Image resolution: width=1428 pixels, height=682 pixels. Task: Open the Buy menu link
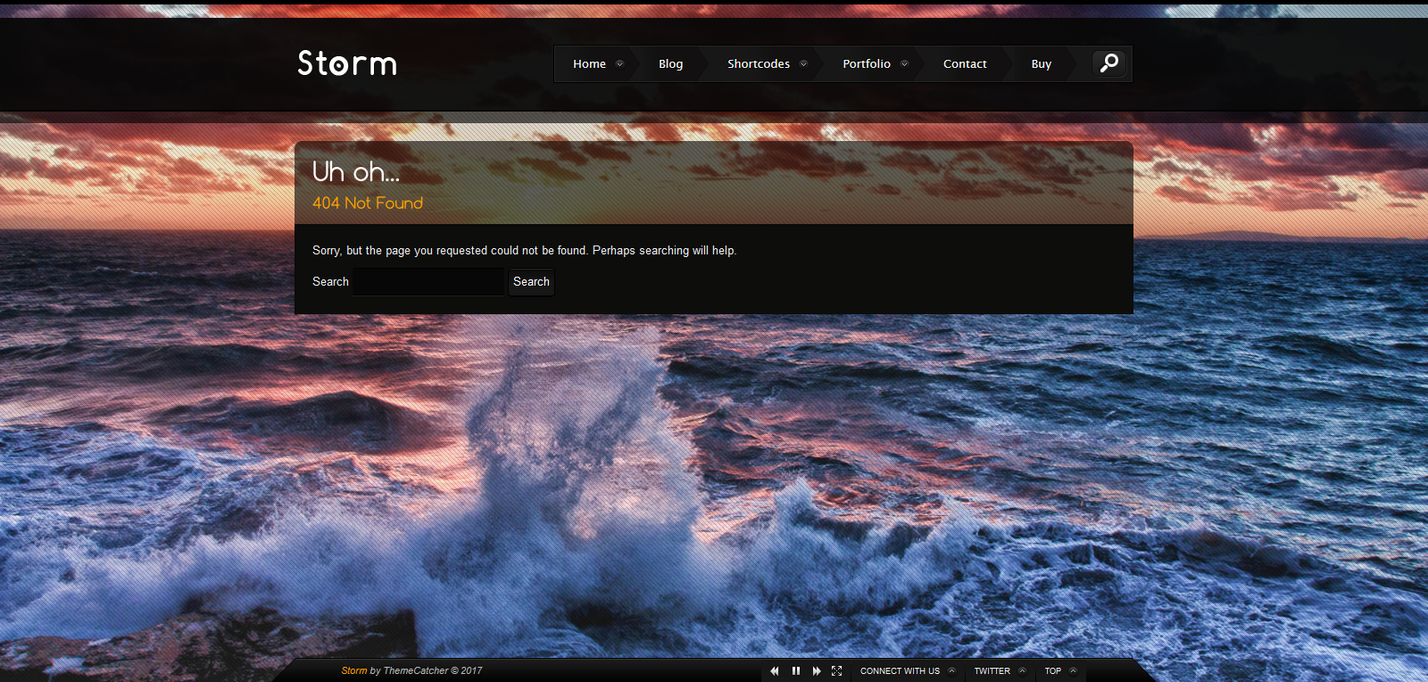pos(1041,63)
